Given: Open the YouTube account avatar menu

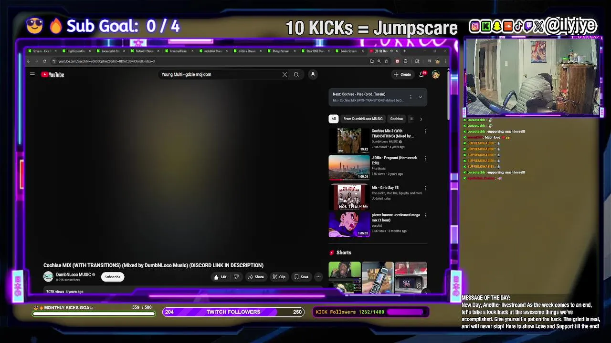Looking at the screenshot, I should click(435, 74).
